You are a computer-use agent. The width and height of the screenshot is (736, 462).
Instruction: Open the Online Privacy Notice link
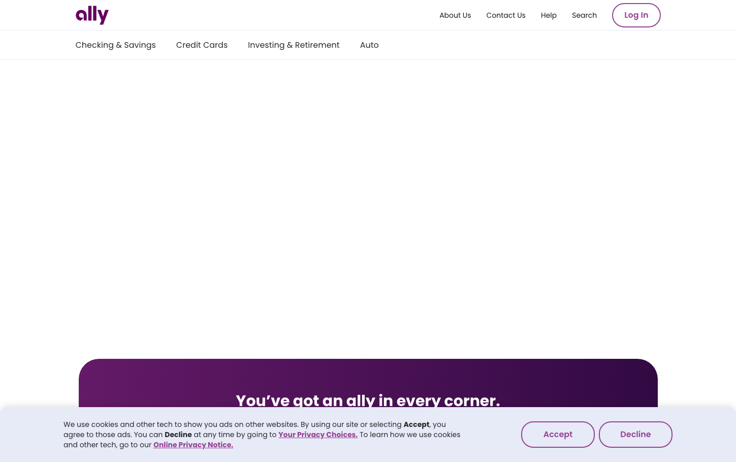[x=193, y=445]
